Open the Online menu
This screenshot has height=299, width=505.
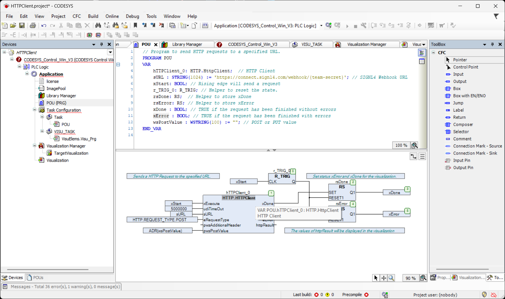click(112, 16)
